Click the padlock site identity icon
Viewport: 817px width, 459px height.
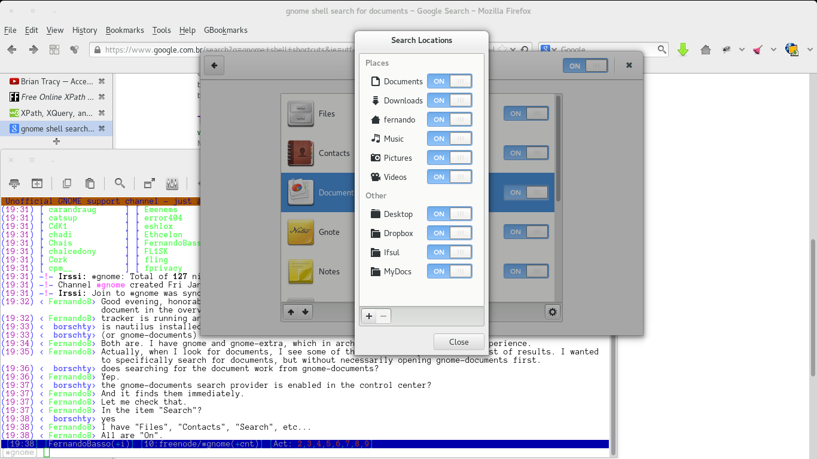click(x=97, y=50)
